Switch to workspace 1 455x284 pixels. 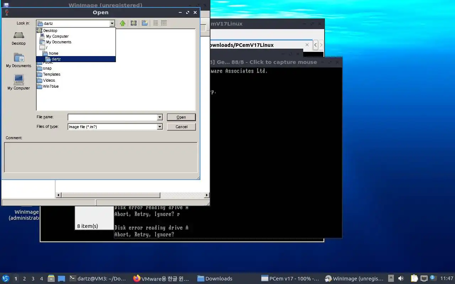point(16,279)
